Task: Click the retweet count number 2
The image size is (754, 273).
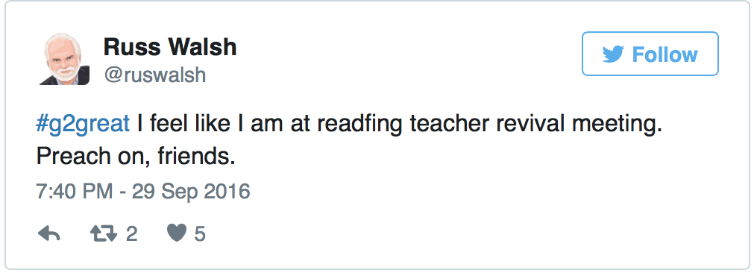Action: click(131, 234)
